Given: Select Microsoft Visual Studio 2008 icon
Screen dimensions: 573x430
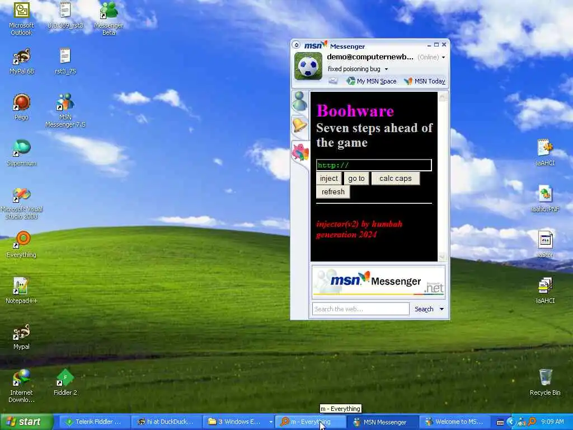Looking at the screenshot, I should pos(21,203).
